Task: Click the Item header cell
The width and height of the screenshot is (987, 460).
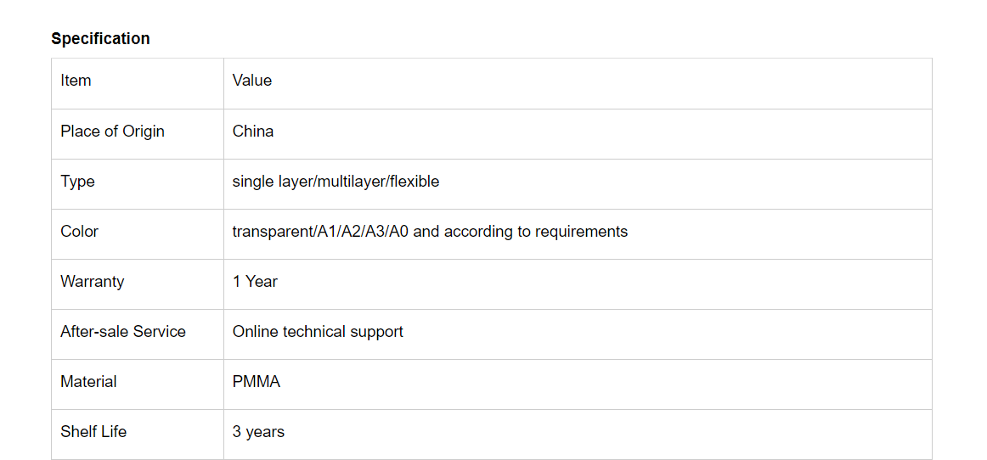Action: point(76,81)
